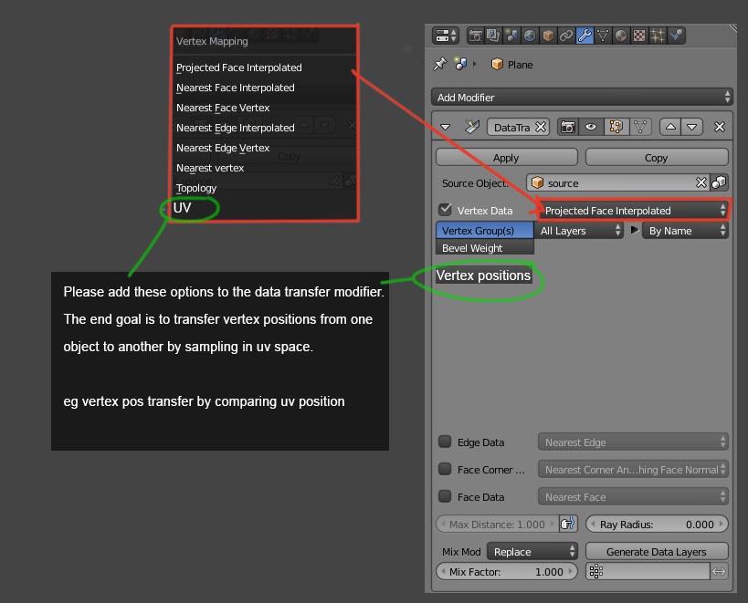Screen dimensions: 748x603
Task: Toggle modifier render camera button
Action: tap(568, 127)
